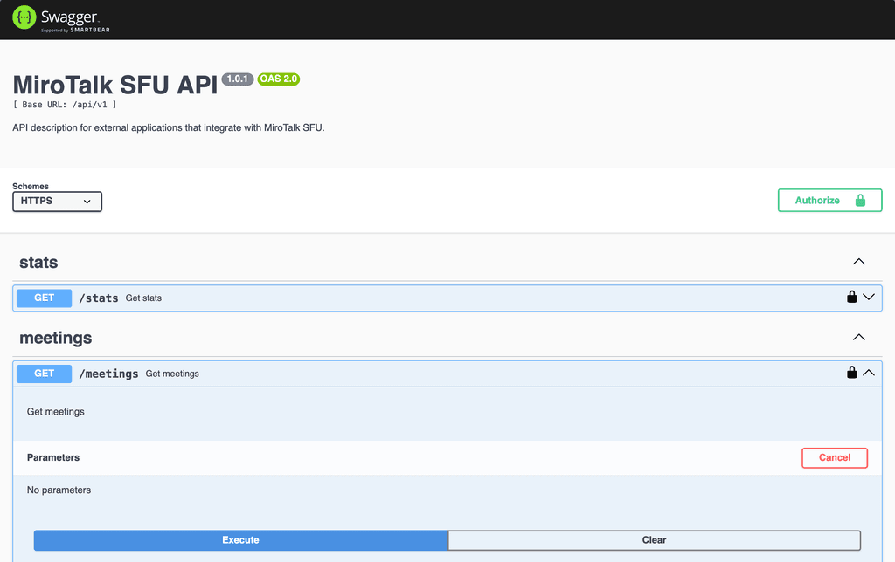This screenshot has height=562, width=895.
Task: Click the OAS 2.0 version badge
Action: pos(279,79)
